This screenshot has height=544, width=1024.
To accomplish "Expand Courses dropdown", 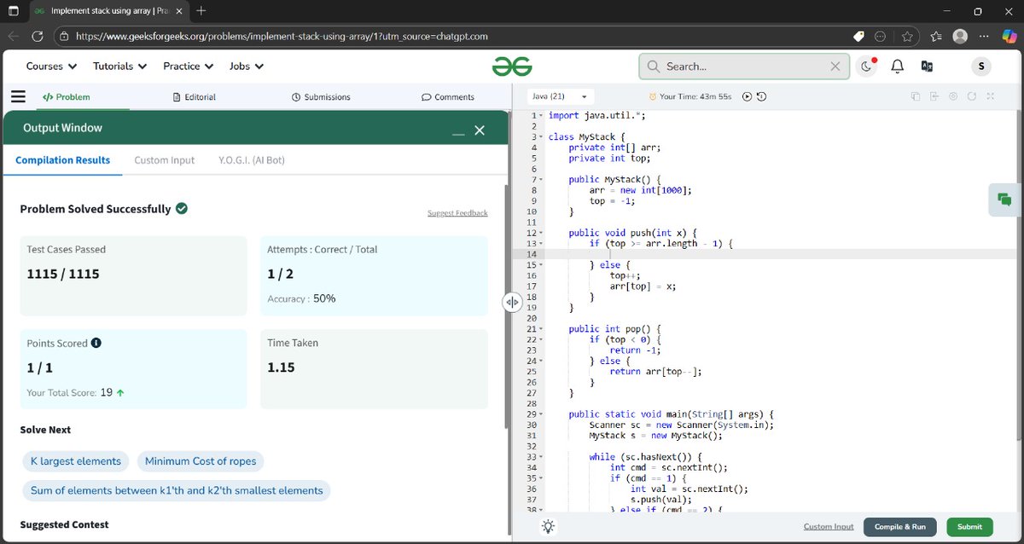I will click(51, 67).
